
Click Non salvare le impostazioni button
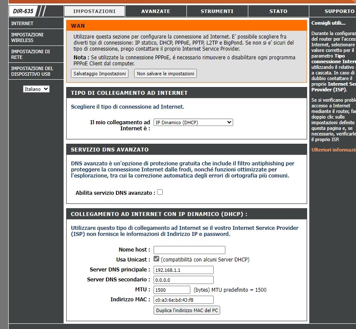point(165,74)
